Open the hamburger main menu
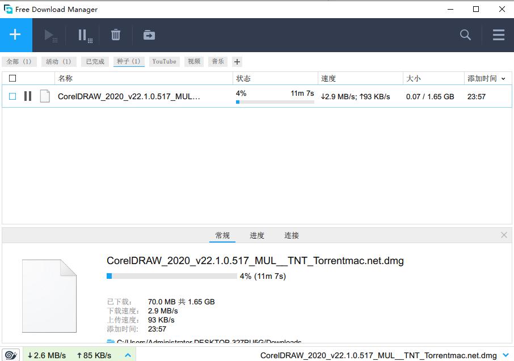This screenshot has height=361, width=514. (498, 35)
